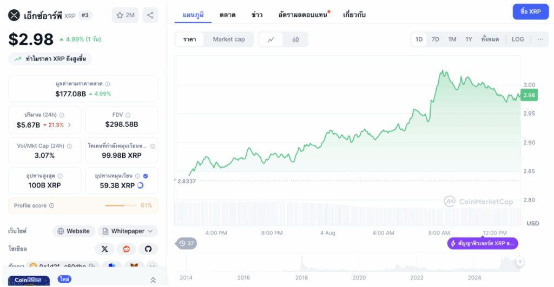Expand the bottom banner with double chevron

point(153,280)
